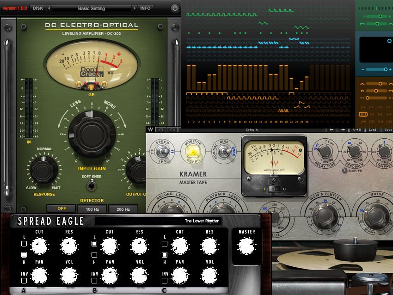Toggle the H checkbox in Spread Eagle section A
The height and width of the screenshot is (295, 393).
click(x=24, y=255)
